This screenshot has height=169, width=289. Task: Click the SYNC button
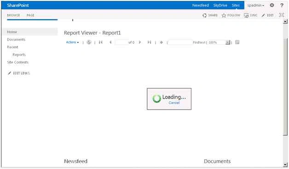(250, 15)
